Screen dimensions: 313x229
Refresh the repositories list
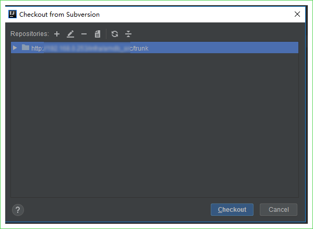115,34
